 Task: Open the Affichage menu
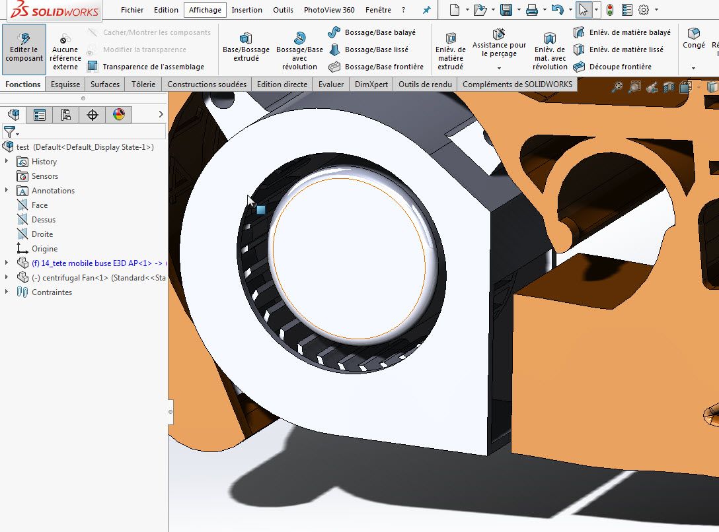point(205,10)
